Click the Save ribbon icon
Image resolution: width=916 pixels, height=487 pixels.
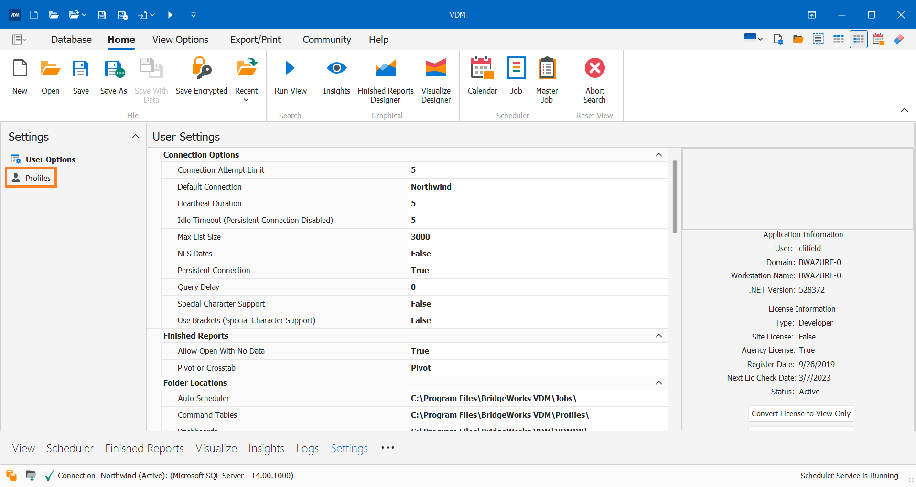[x=81, y=76]
